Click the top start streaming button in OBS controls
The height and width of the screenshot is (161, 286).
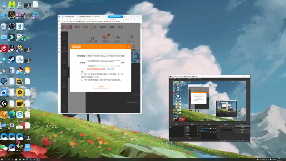pos(242,126)
